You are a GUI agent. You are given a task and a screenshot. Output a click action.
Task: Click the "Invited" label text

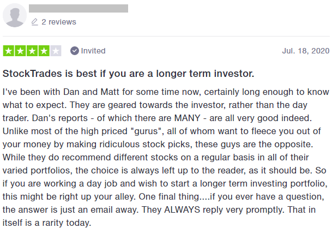point(93,51)
